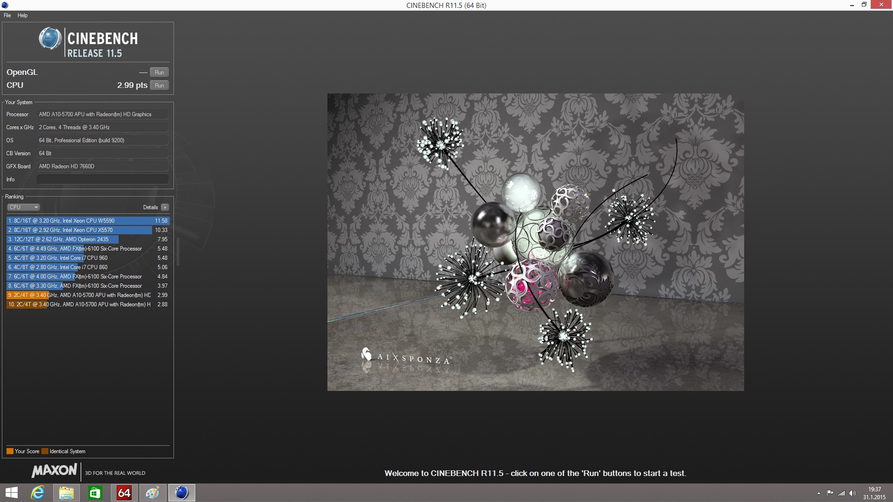
Task: Select the Xeon W5590 ranking entry
Action: [x=88, y=221]
